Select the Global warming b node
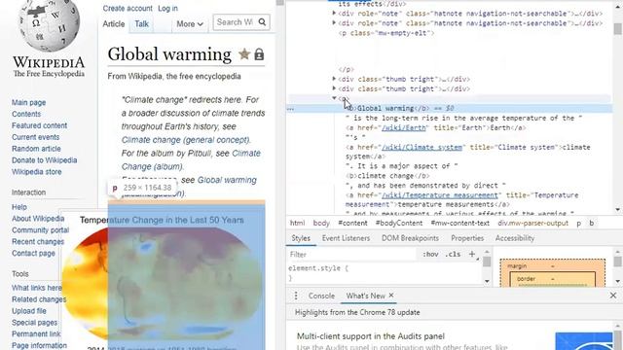The height and width of the screenshot is (350, 623). tap(449, 108)
